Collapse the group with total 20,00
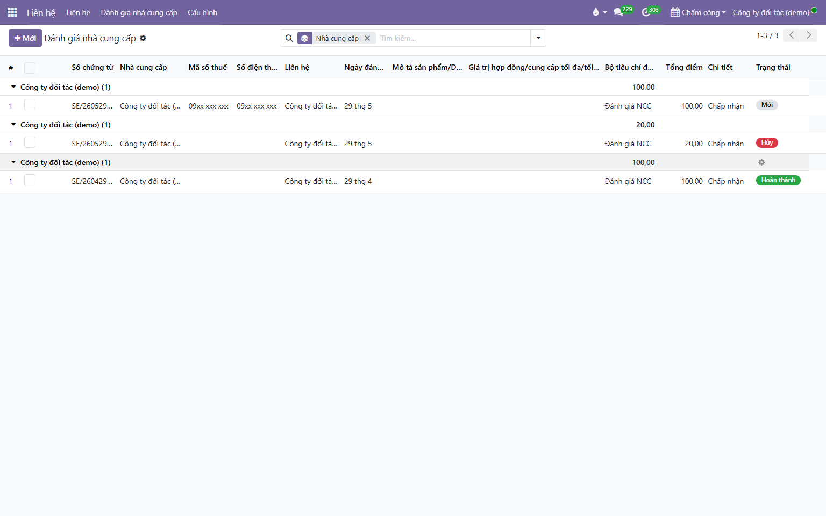The height and width of the screenshot is (516, 826). [13, 125]
